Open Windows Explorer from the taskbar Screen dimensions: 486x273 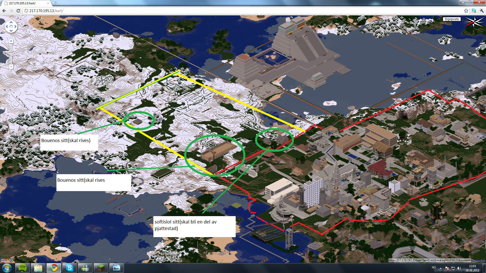[x=38, y=268]
